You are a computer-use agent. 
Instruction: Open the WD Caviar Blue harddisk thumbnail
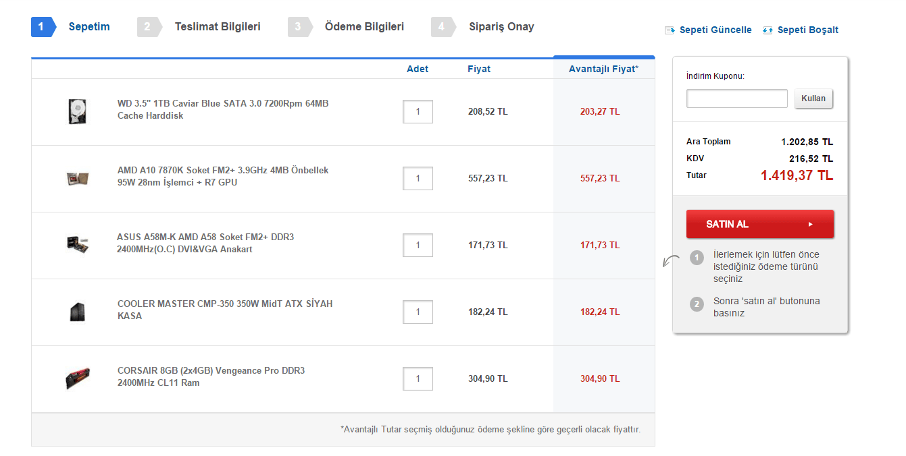pyautogui.click(x=77, y=111)
